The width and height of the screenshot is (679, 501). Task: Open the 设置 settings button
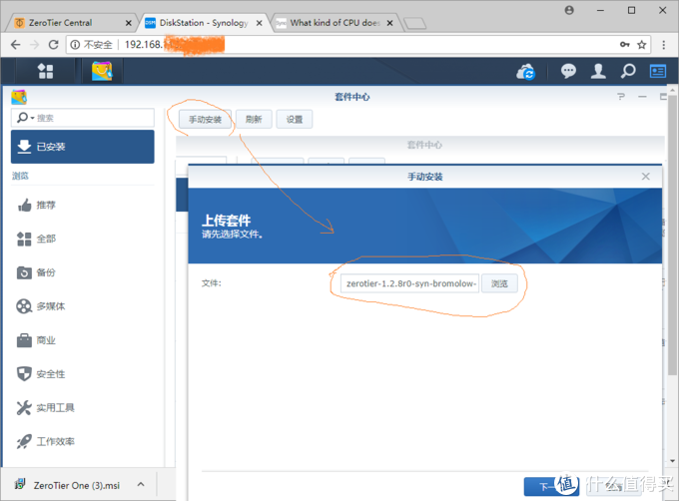click(295, 119)
